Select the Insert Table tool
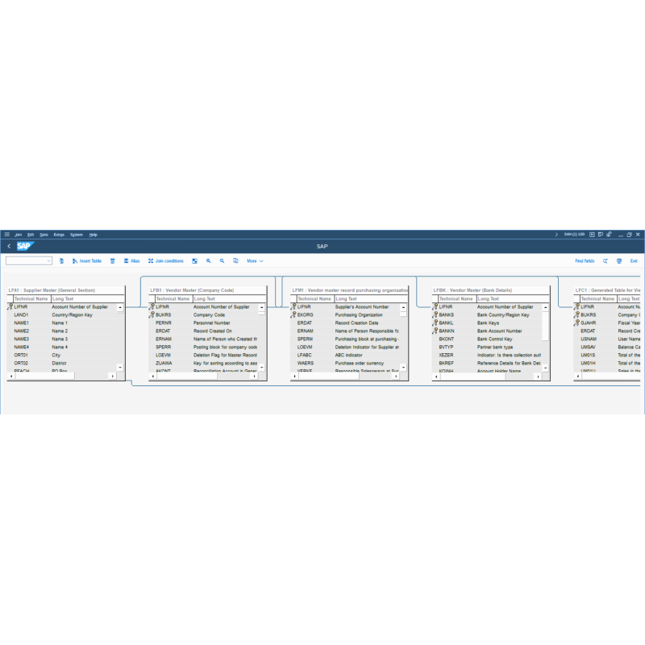Screen dimensions: 645x645 [86, 260]
